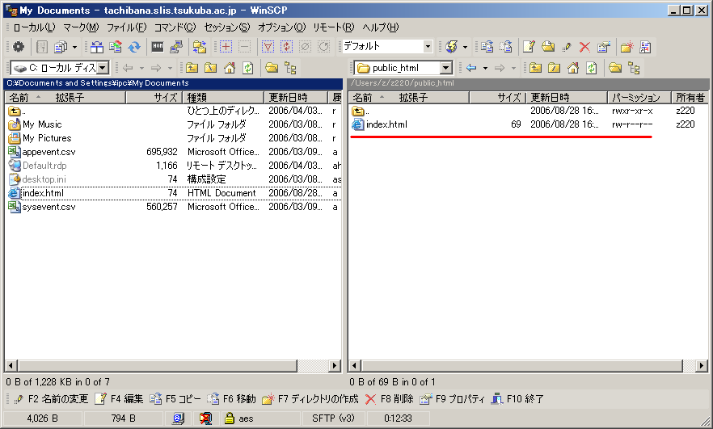Show directory tree in local panel
This screenshot has width=713, height=429.
click(290, 68)
